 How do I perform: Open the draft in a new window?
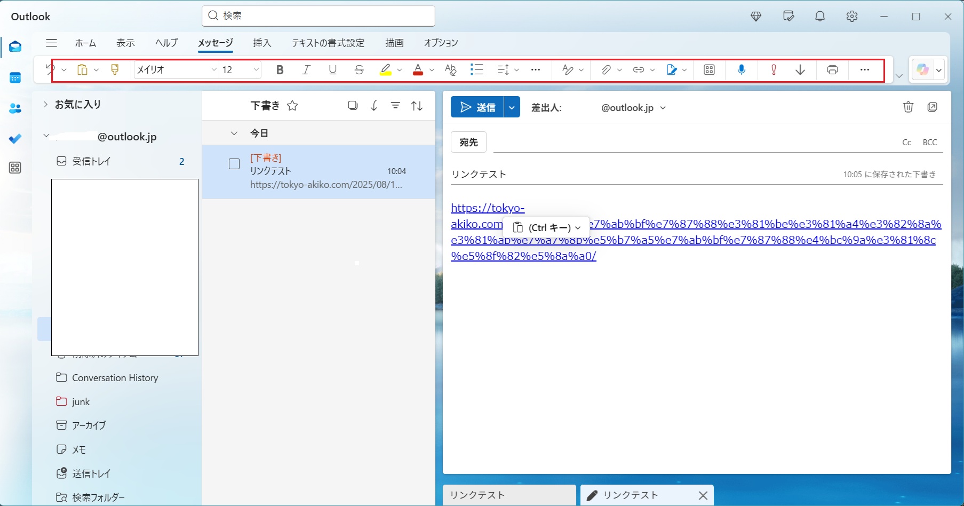pos(932,107)
